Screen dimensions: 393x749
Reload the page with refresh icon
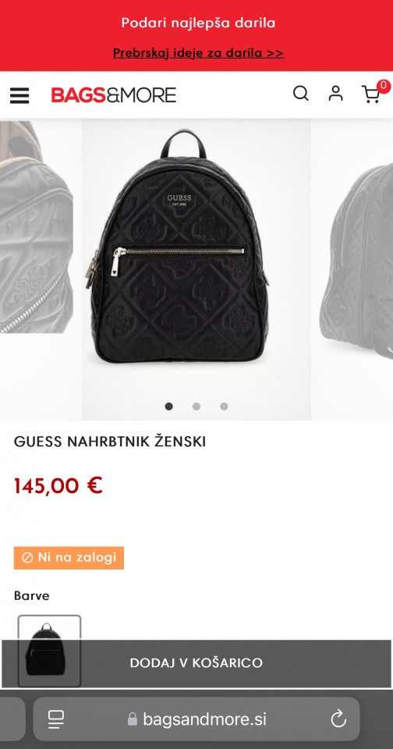point(338,719)
